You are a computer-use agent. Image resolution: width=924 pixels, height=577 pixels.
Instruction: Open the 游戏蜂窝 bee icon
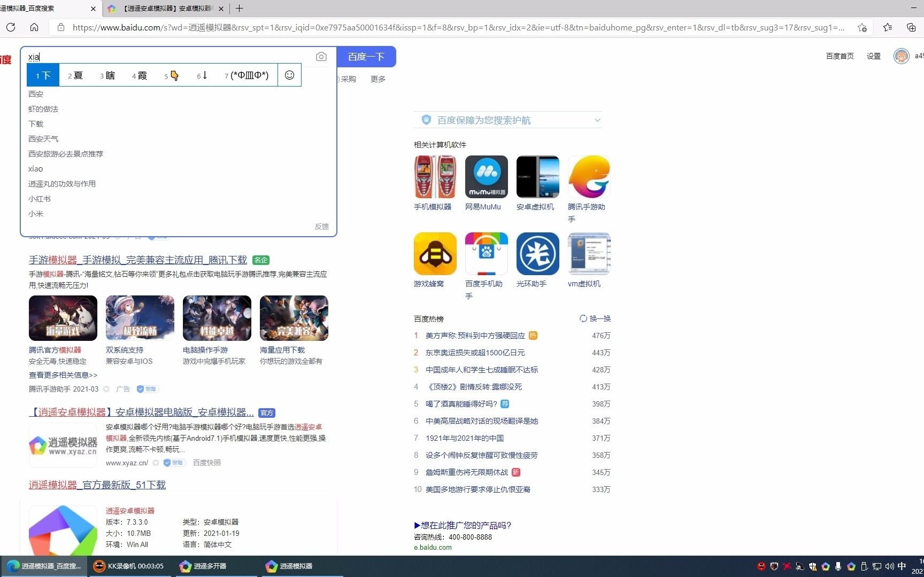(435, 254)
